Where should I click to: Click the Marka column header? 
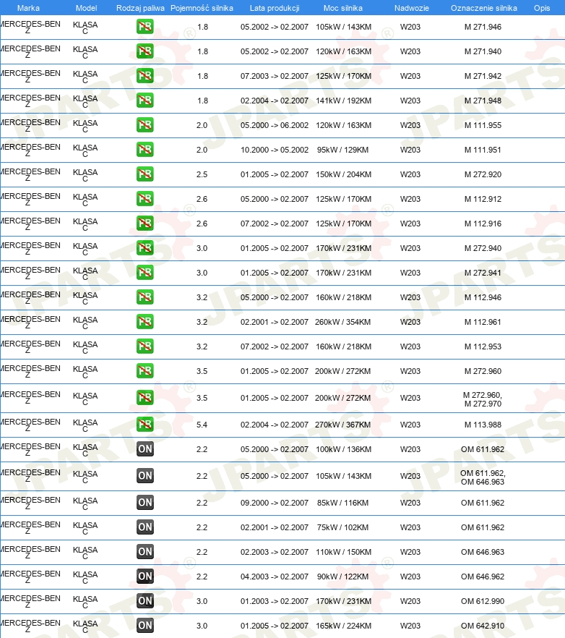pyautogui.click(x=28, y=8)
